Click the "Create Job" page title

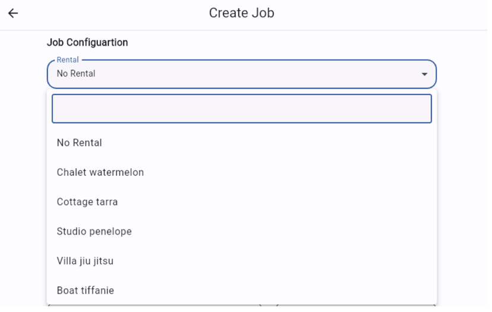point(241,13)
